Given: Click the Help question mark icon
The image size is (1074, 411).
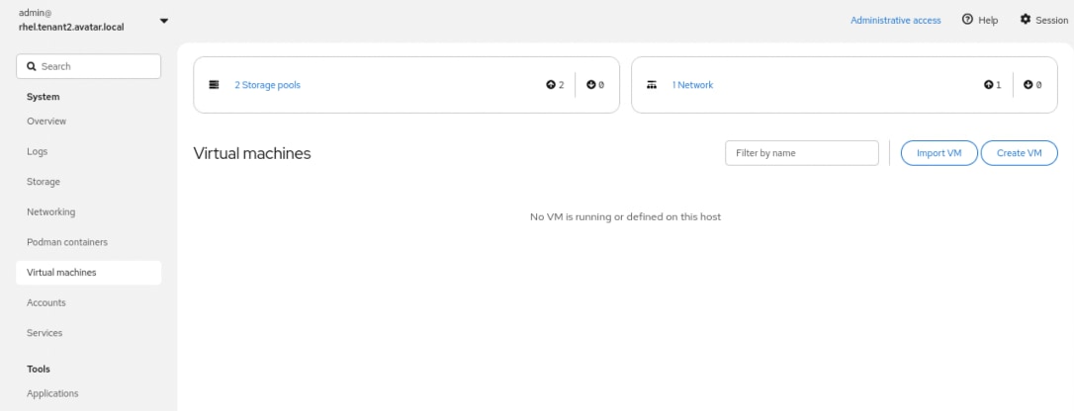Looking at the screenshot, I should click(967, 19).
